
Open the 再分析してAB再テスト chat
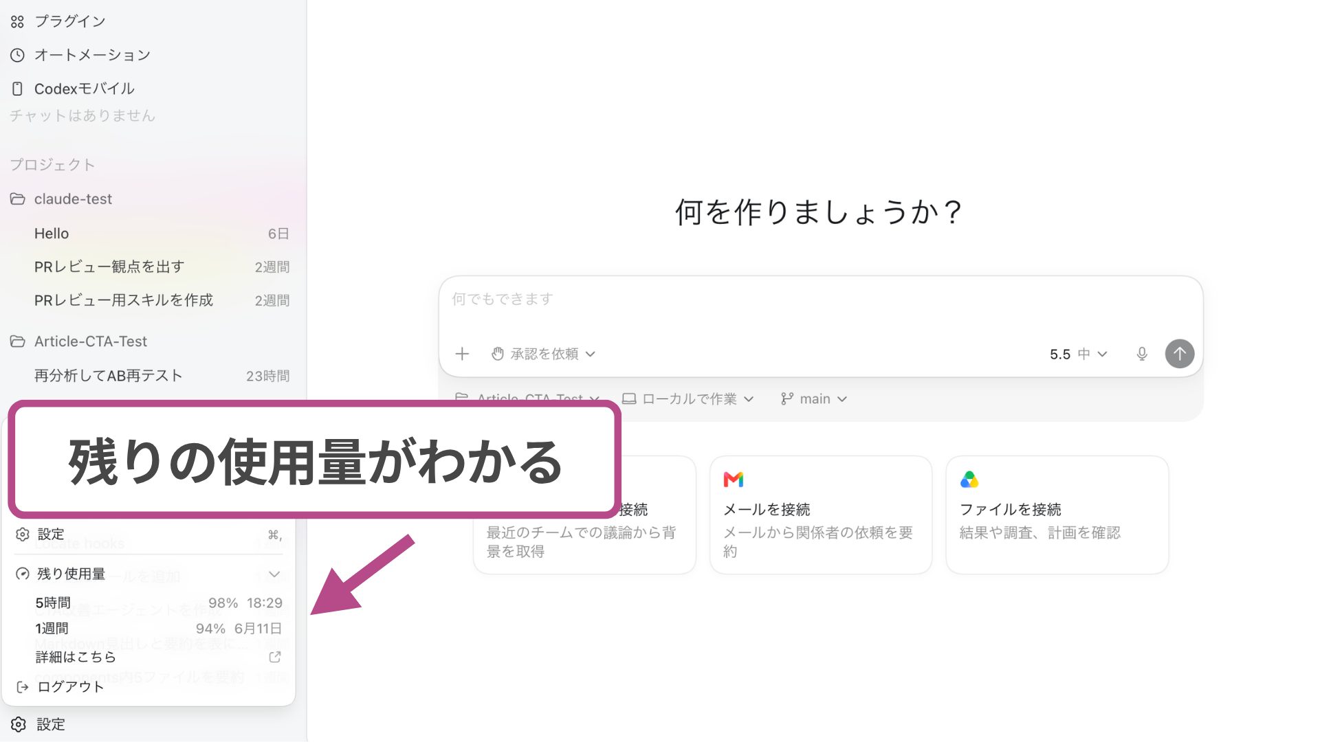click(162, 376)
